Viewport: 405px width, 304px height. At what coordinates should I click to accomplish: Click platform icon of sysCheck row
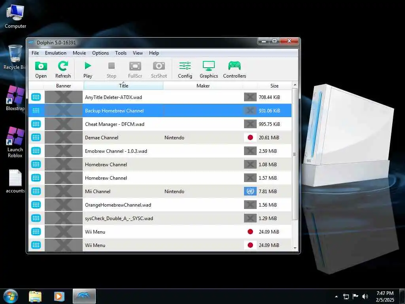click(x=36, y=218)
